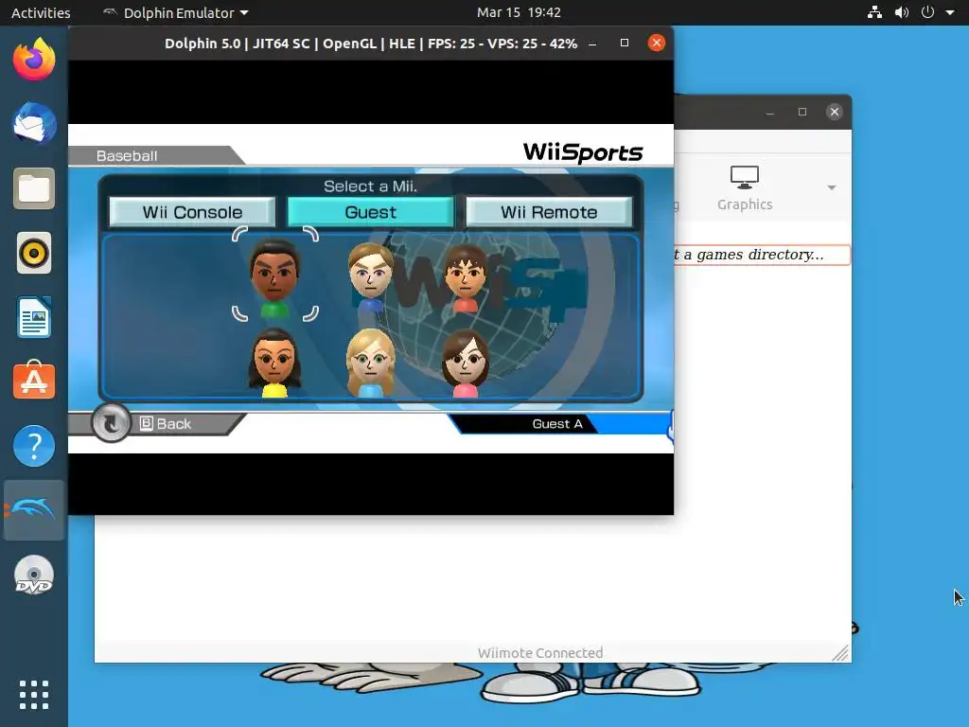Choose the brunette Mii in pink shirt
Viewport: 969px width, 727px height.
coord(466,363)
